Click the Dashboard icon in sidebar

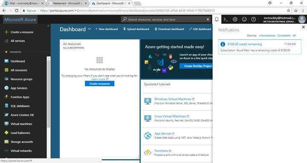(x=6, y=61)
